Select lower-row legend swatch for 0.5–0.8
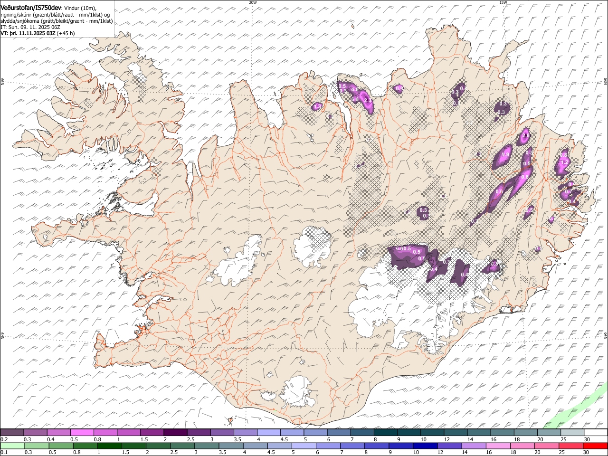The height and width of the screenshot is (456, 608). [61, 446]
